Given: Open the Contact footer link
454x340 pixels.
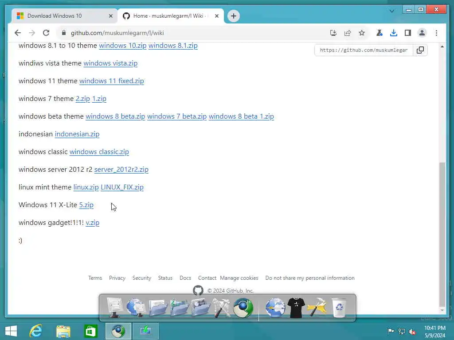Looking at the screenshot, I should [x=207, y=278].
